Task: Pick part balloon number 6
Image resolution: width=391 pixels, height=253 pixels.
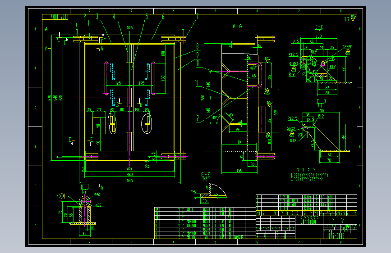Action: click(x=163, y=17)
